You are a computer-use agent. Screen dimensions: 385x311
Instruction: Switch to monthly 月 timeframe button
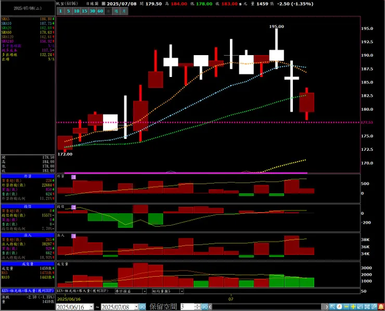(124, 11)
